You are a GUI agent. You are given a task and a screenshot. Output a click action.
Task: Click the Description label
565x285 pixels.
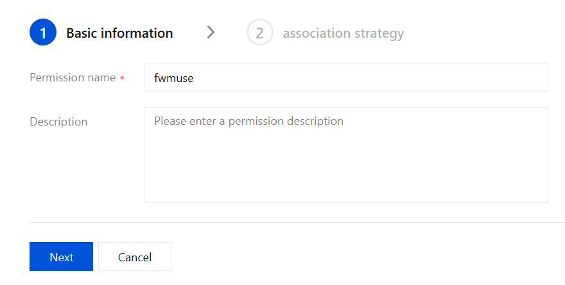coord(58,122)
